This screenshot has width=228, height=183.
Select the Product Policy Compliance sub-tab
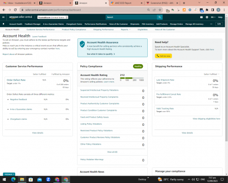74,29
